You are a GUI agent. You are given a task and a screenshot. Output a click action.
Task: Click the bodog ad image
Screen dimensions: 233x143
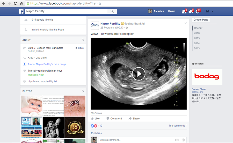point(207,77)
